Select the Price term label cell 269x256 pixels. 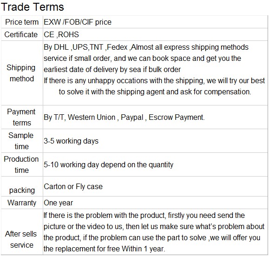tap(22, 22)
